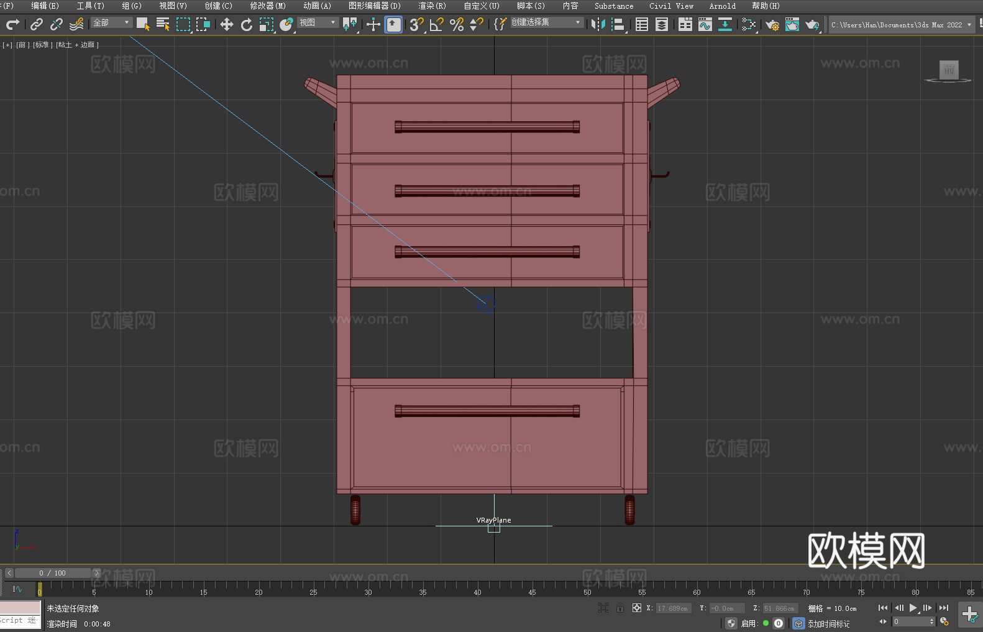Open Select by Name list
The image size is (983, 632).
163,24
